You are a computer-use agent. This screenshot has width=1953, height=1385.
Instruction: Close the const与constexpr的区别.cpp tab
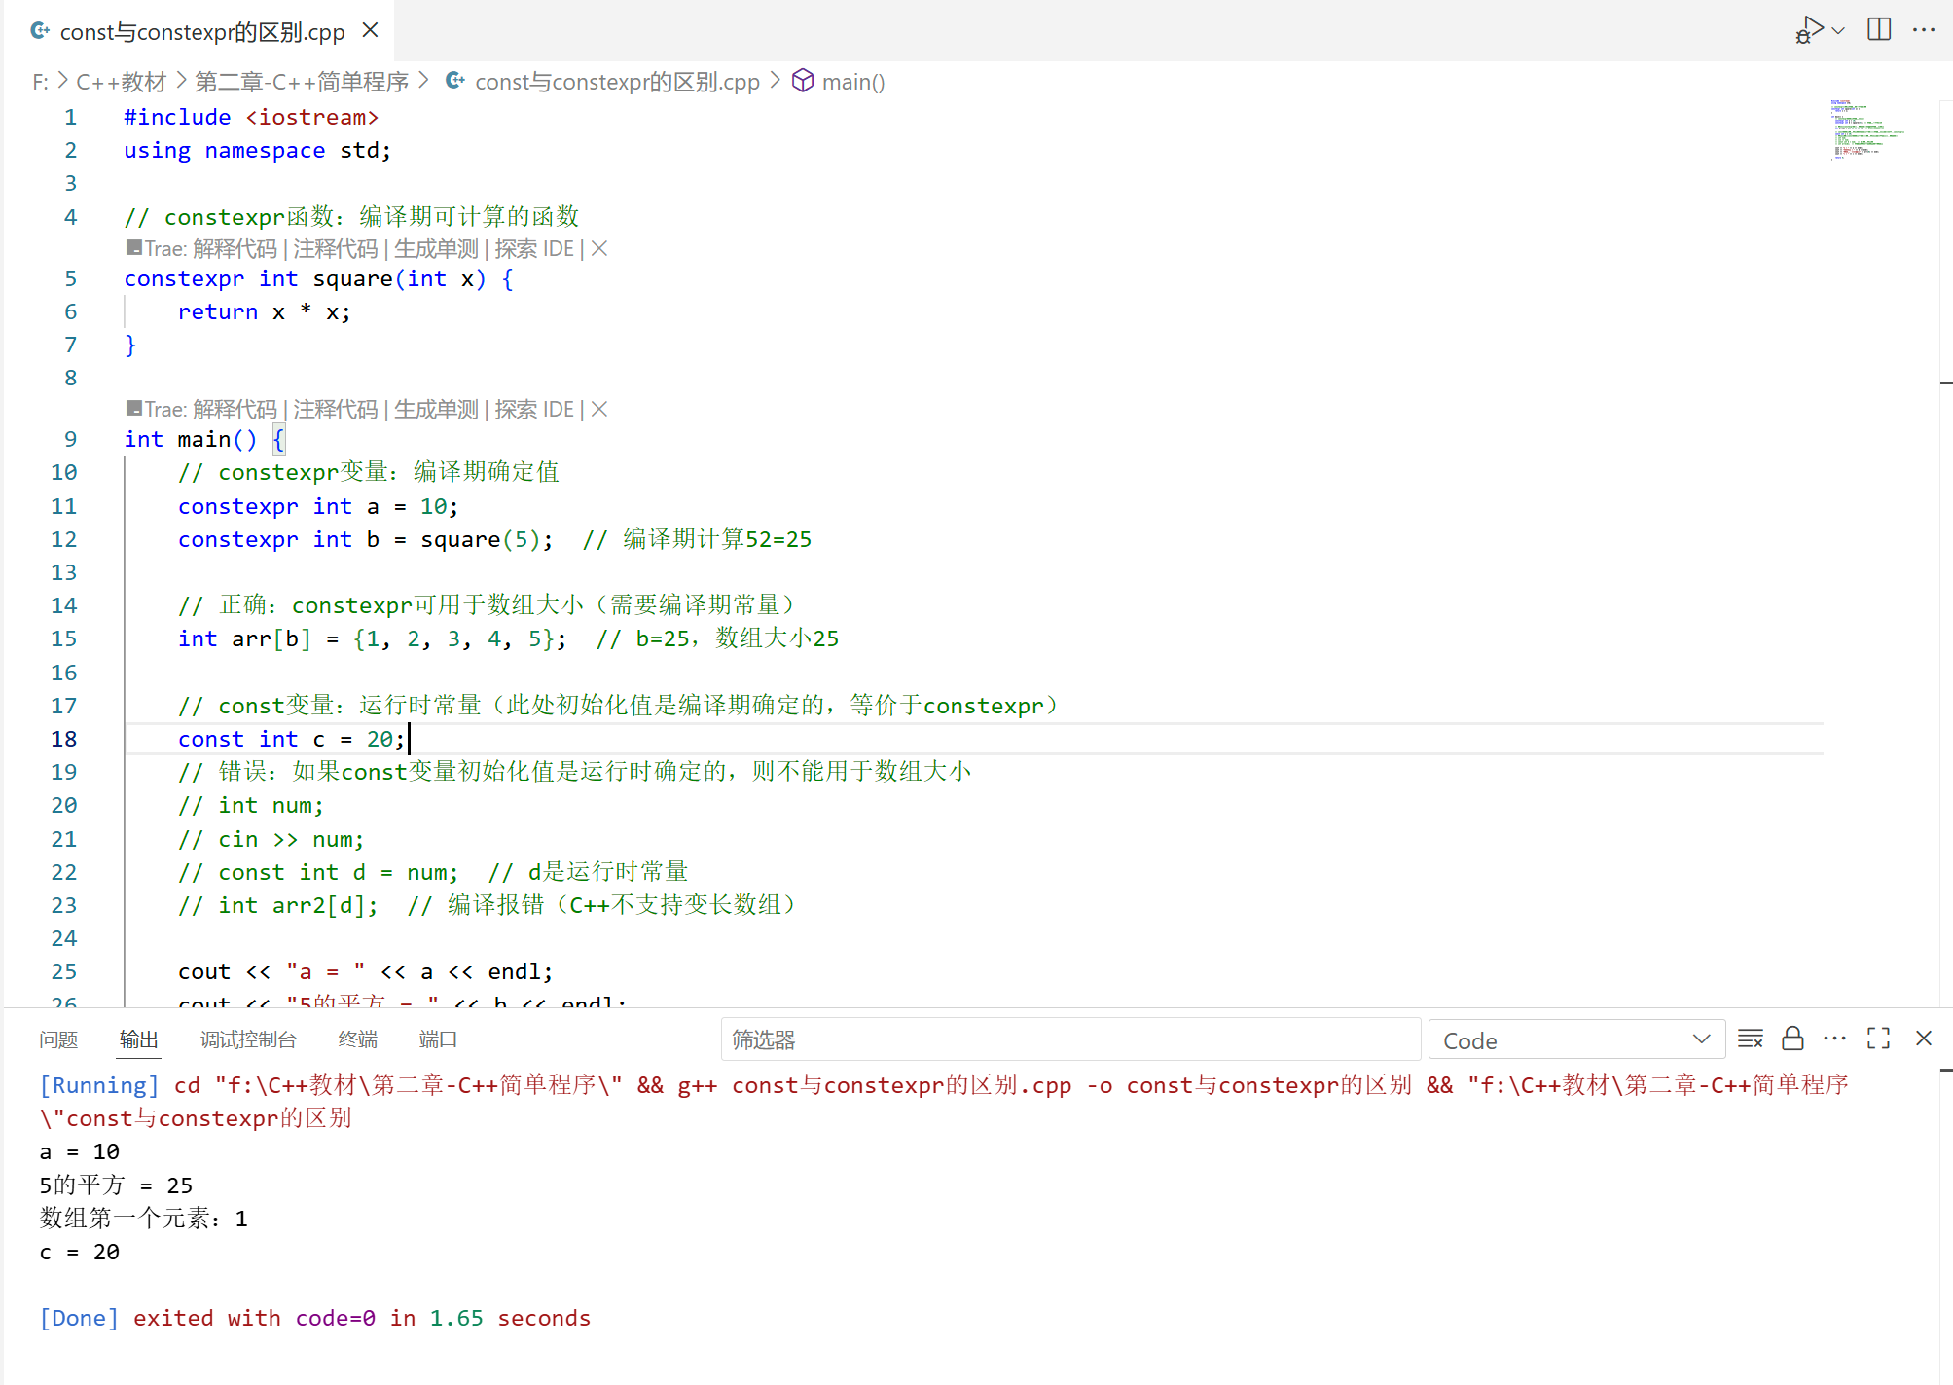(x=370, y=30)
